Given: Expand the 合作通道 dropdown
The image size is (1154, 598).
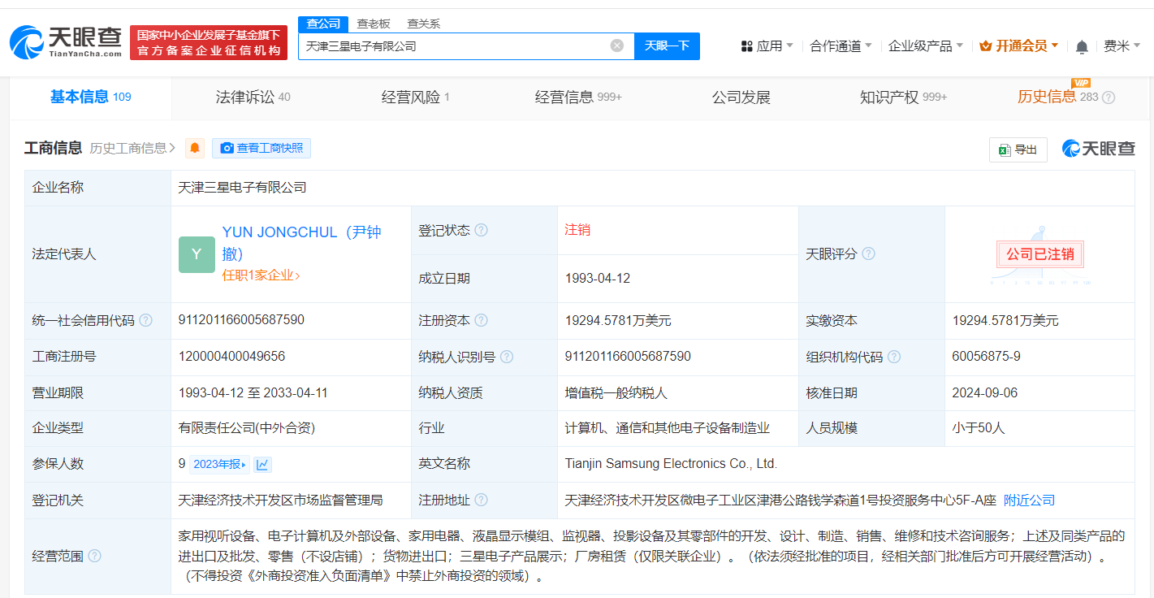Looking at the screenshot, I should coord(841,46).
